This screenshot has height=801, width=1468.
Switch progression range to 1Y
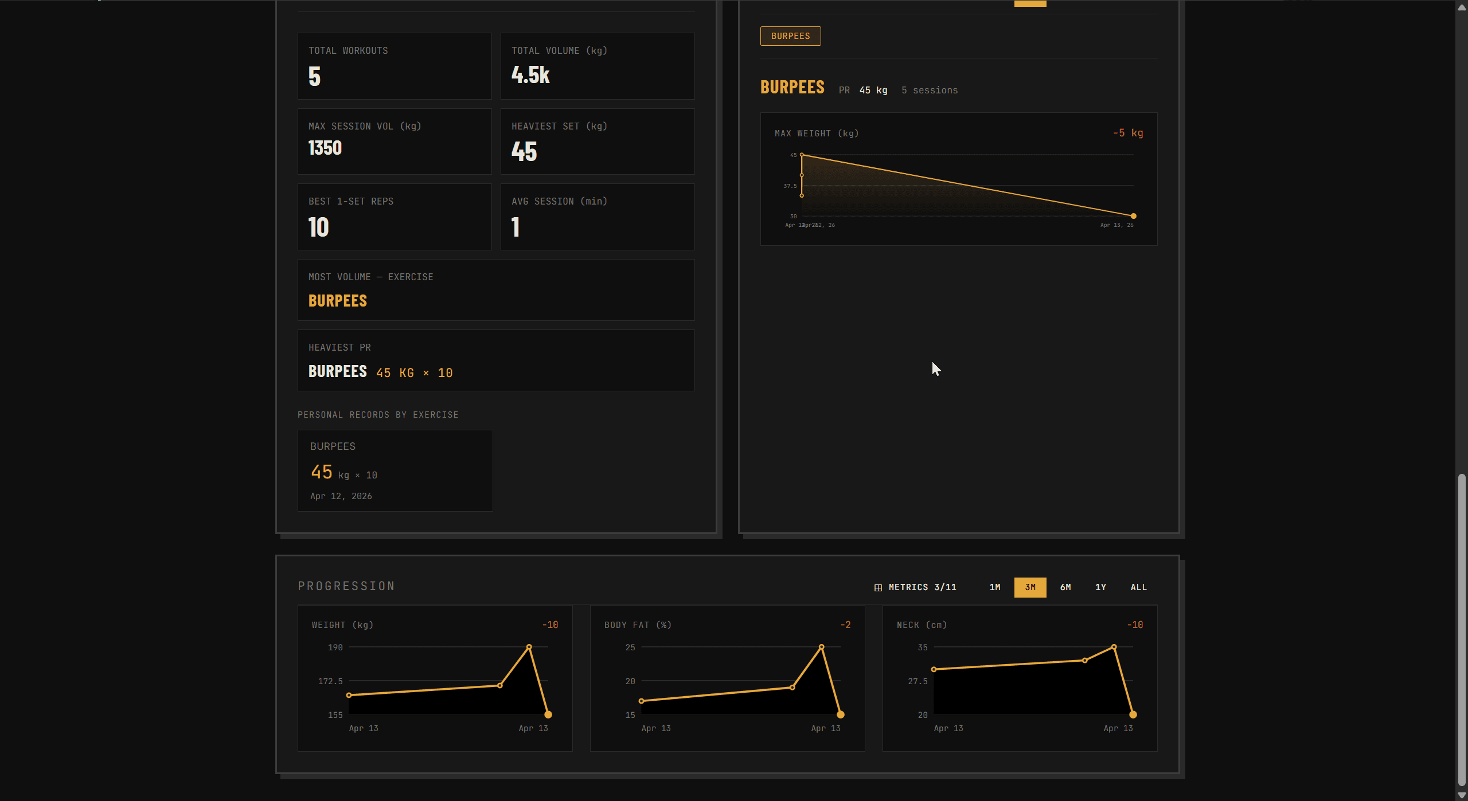(x=1100, y=587)
